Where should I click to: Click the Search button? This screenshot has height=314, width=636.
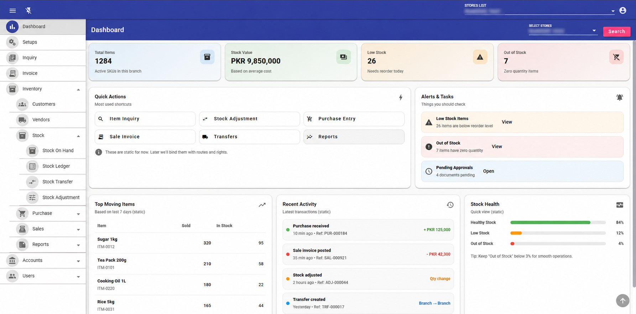616,31
